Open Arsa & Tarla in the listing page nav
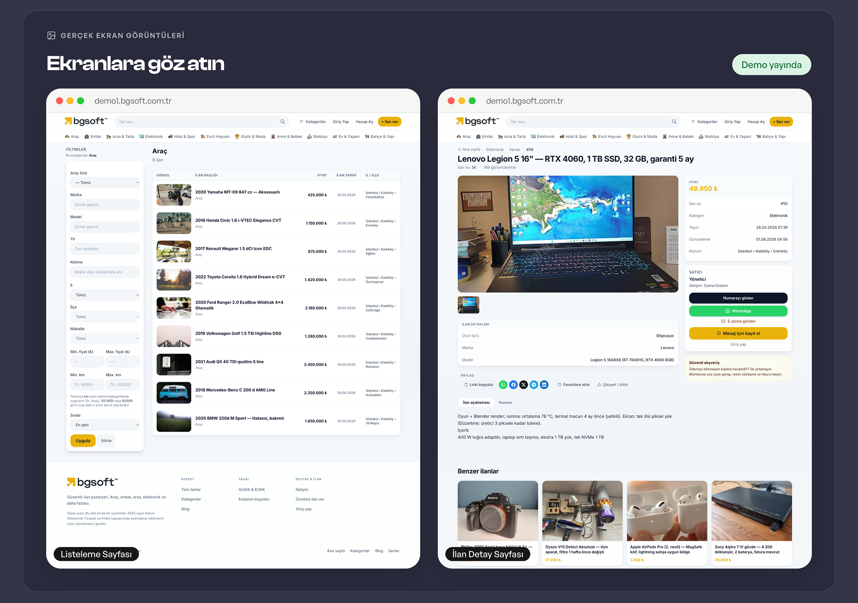This screenshot has width=858, height=603. pyautogui.click(x=120, y=137)
